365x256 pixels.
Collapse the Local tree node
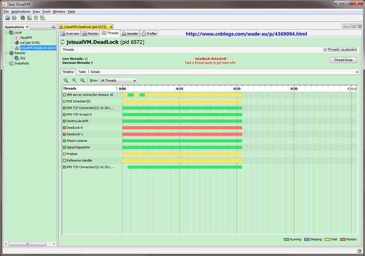coord(6,33)
